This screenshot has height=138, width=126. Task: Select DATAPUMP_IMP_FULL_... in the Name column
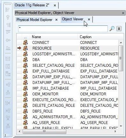click(54, 83)
